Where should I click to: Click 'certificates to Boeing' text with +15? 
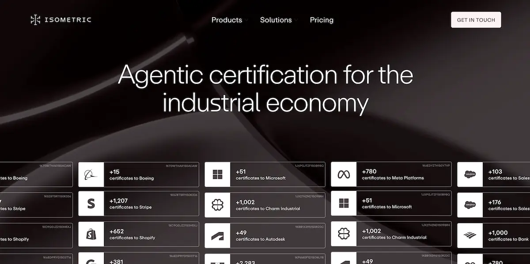[x=132, y=178]
